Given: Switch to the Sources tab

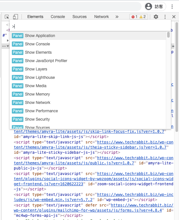Looking at the screenshot, I should pyautogui.click(x=79, y=17).
